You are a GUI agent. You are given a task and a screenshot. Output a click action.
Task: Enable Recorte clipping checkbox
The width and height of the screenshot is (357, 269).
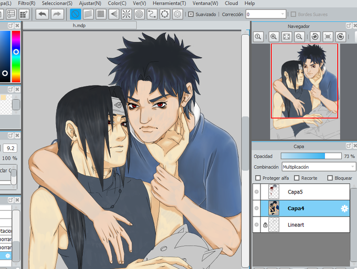[297, 178]
